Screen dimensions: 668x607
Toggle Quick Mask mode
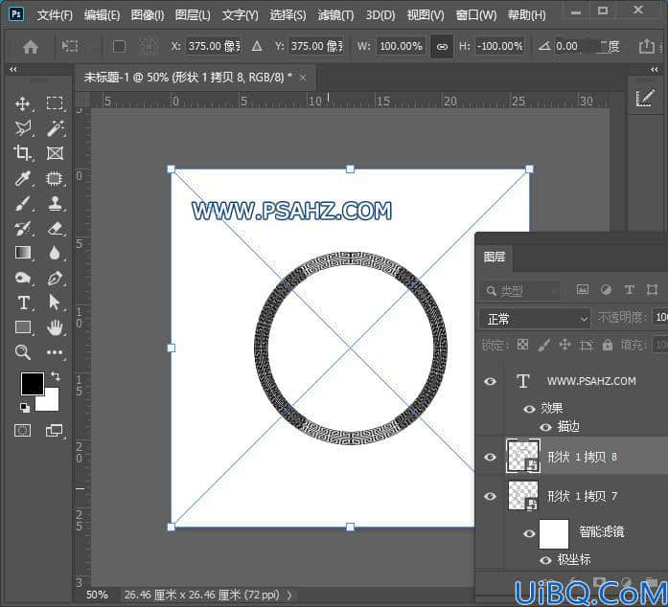pyautogui.click(x=23, y=430)
